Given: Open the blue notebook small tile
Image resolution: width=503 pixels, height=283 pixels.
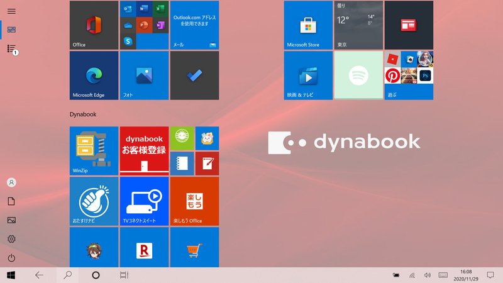Looking at the screenshot, I should coord(182,164).
